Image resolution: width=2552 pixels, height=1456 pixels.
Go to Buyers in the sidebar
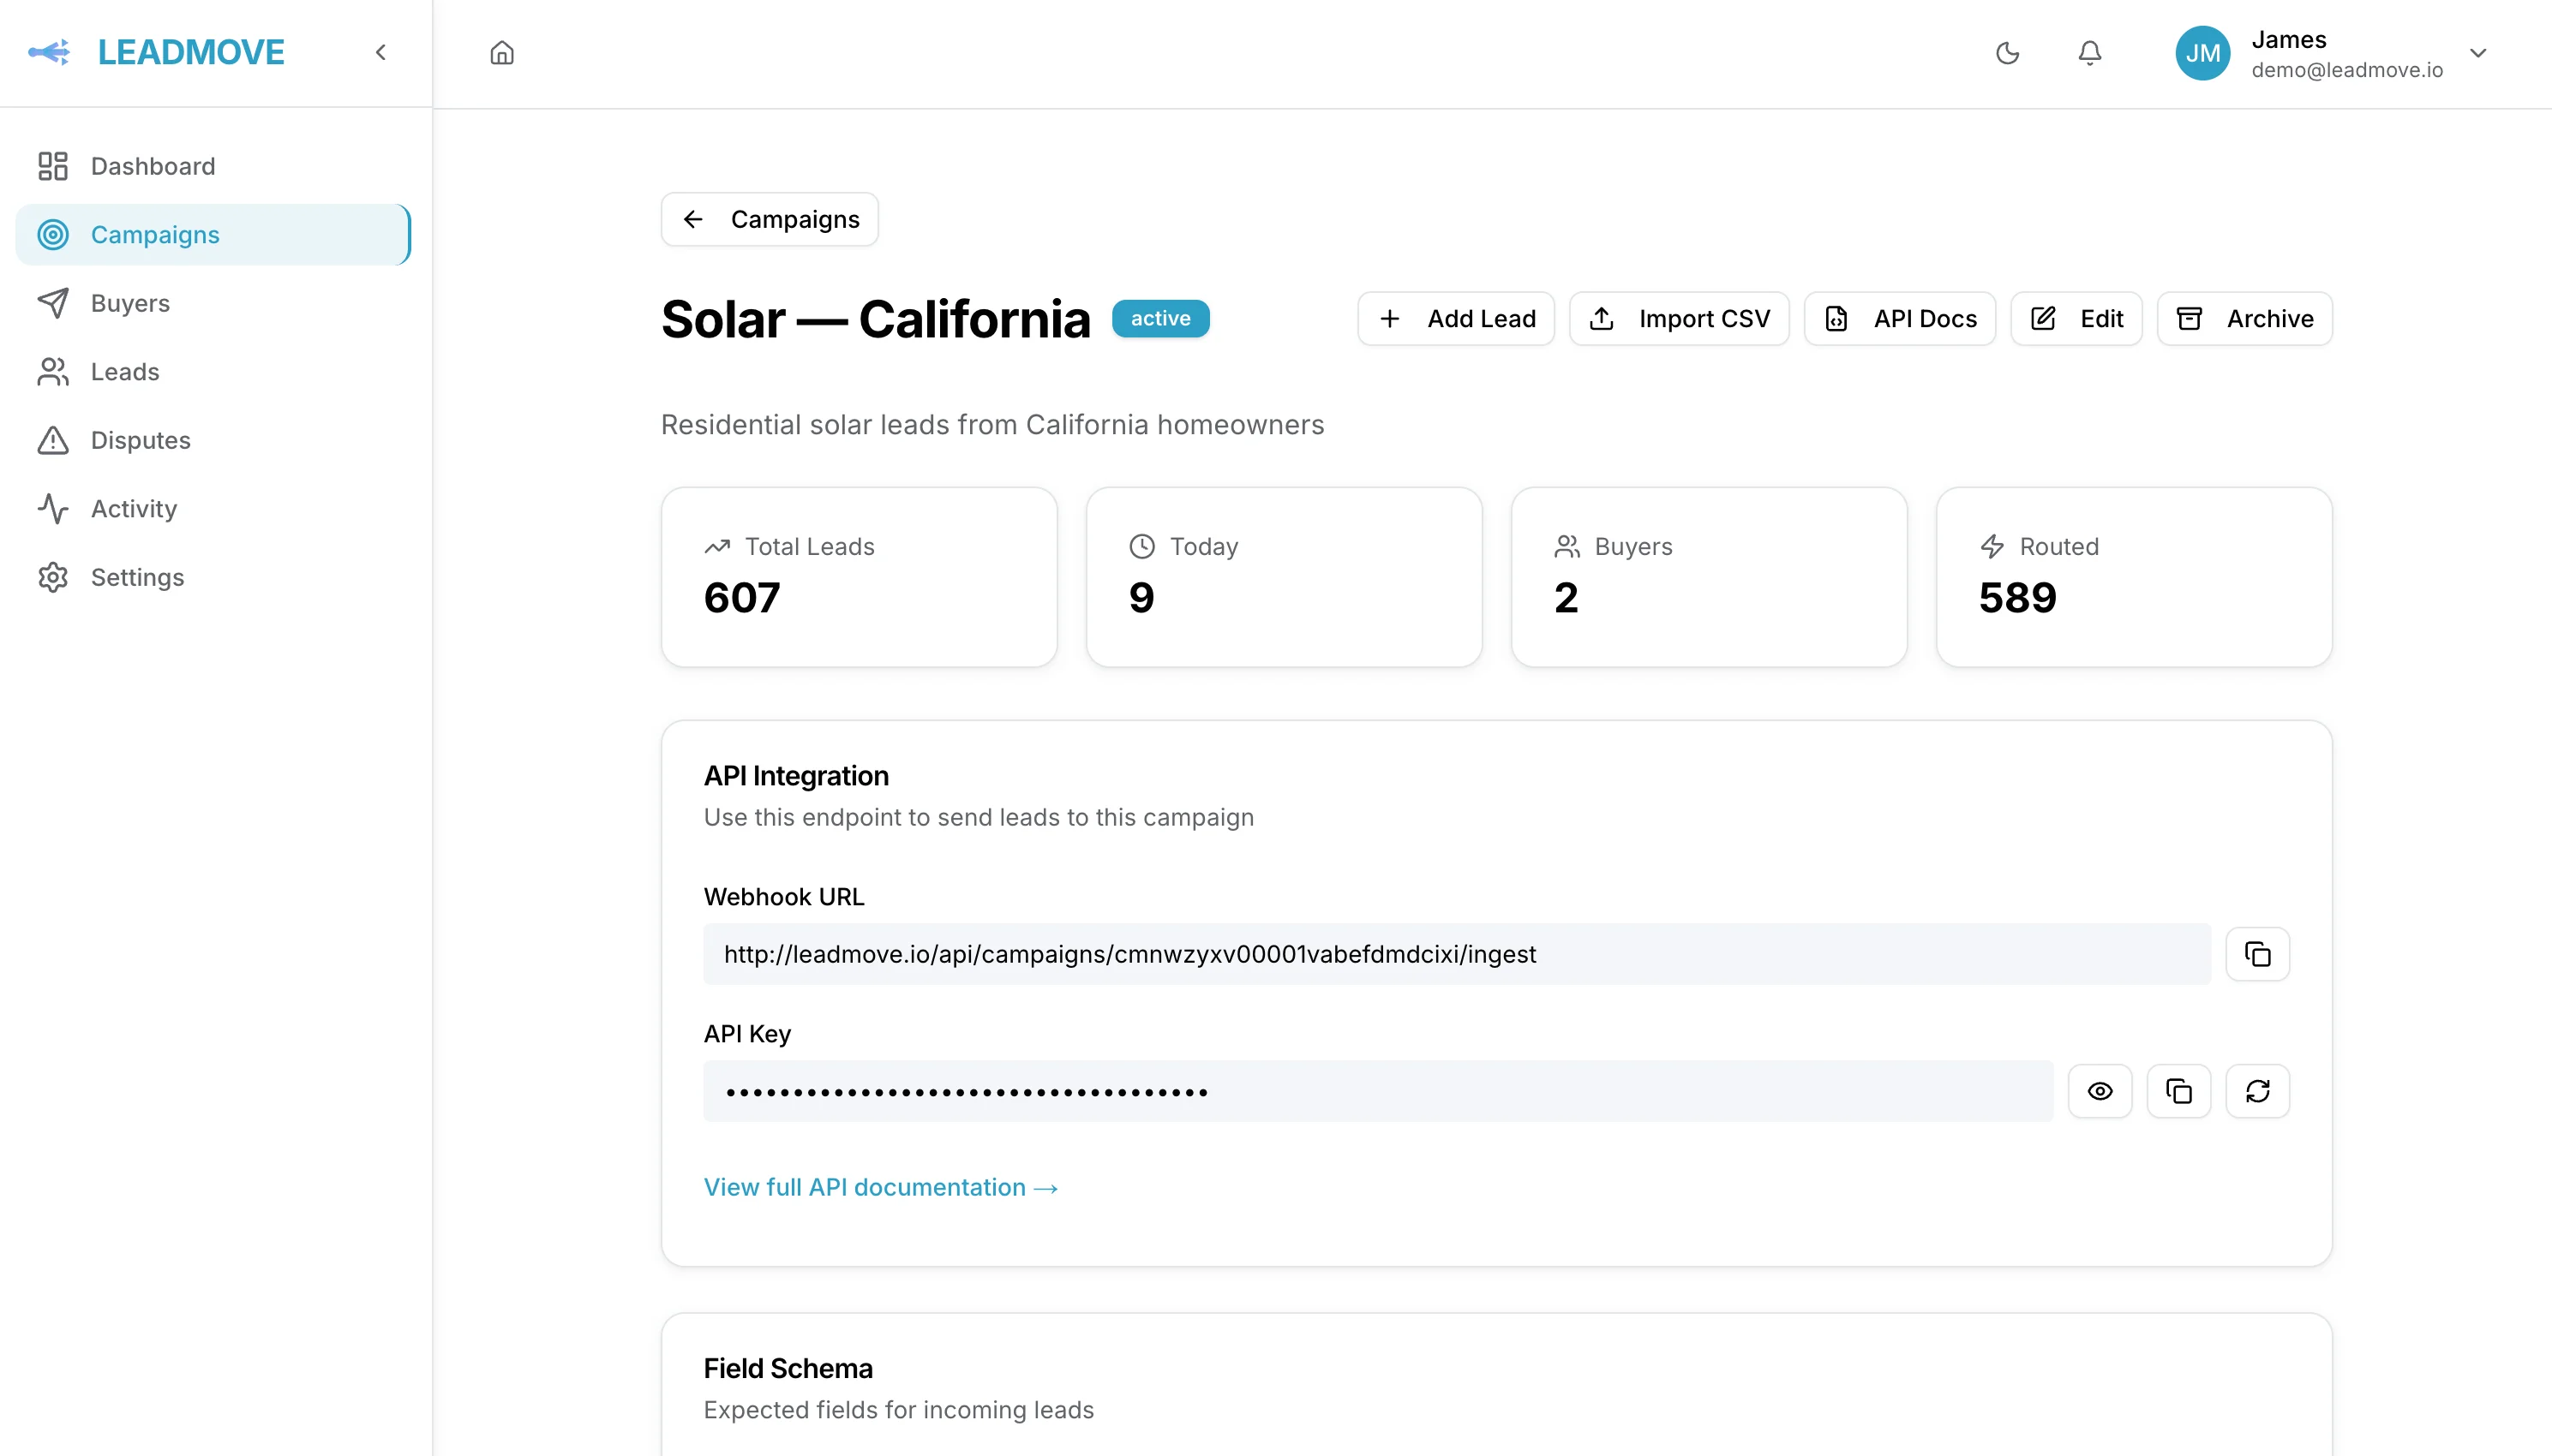tap(213, 303)
